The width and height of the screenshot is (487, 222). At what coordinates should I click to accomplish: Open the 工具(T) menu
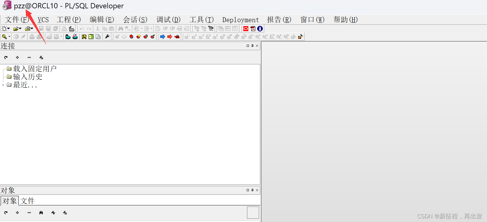pos(202,20)
